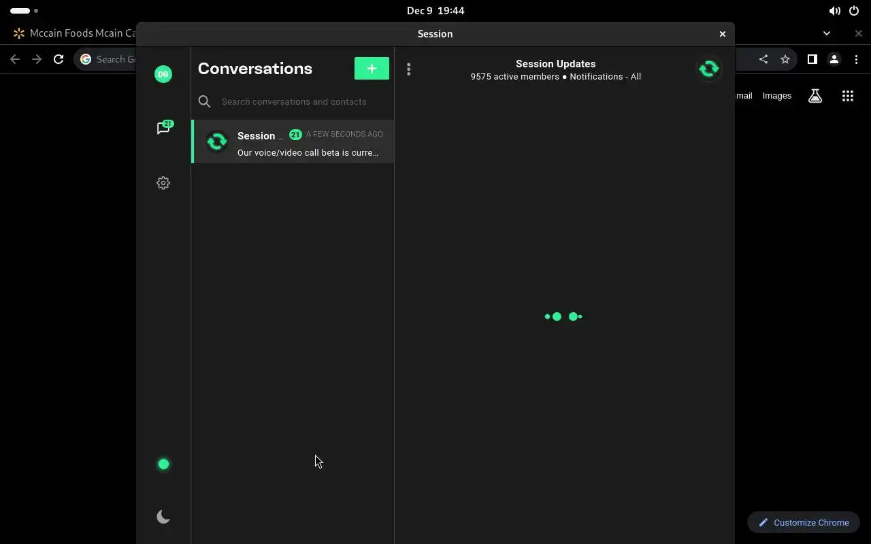
Task: Click Session Updates avatar in conversation list
Action: 217,141
